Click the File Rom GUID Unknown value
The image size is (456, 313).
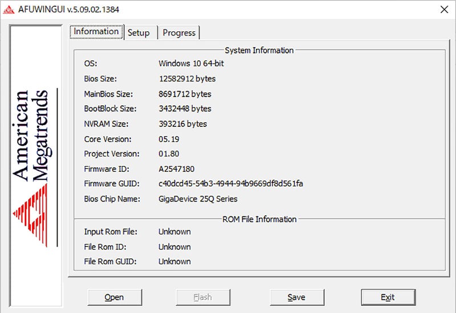174,261
